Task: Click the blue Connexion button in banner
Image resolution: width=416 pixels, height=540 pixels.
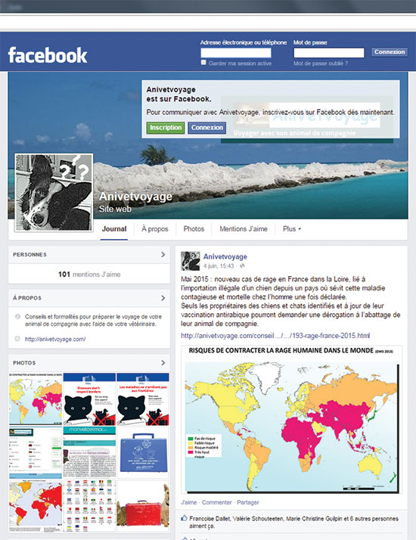Action: (207, 127)
